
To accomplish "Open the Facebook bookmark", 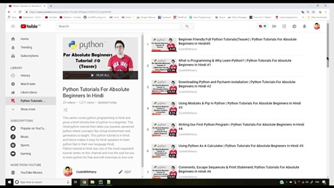I will tap(165, 17).
